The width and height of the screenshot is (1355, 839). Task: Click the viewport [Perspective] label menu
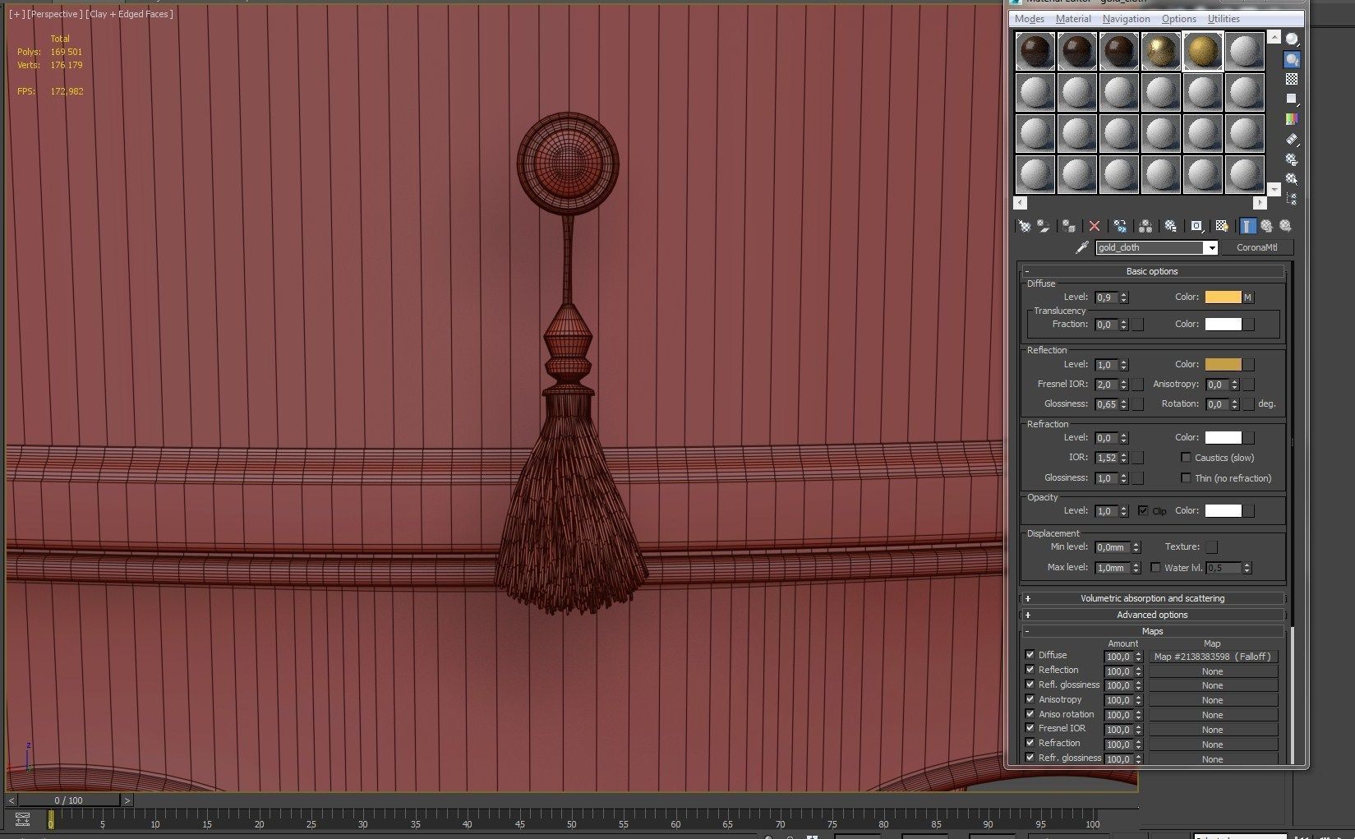(55, 14)
